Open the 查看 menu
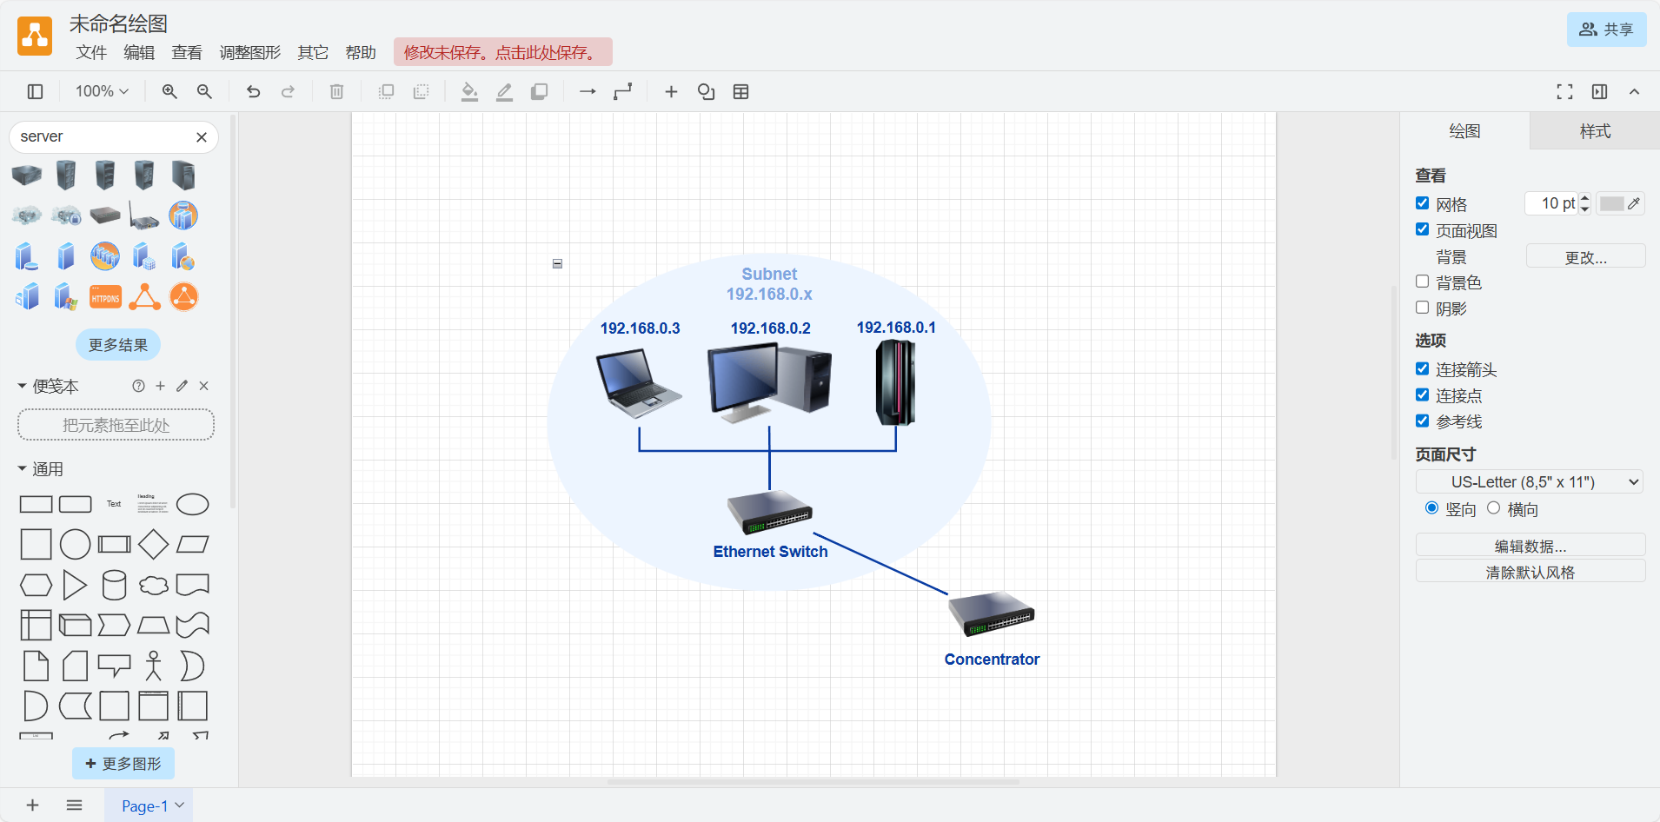 click(187, 52)
